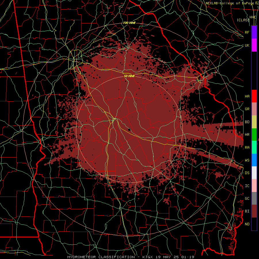Click the 'IC' legend label

tap(247, 186)
